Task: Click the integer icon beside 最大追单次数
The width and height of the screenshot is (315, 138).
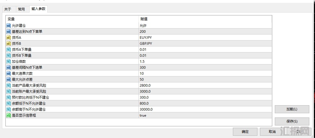Action: click(8, 73)
